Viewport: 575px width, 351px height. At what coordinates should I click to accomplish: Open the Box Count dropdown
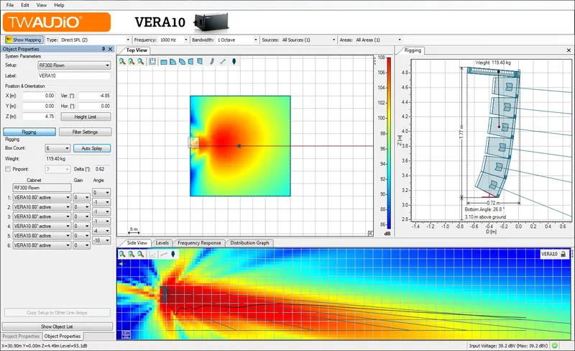coord(57,148)
